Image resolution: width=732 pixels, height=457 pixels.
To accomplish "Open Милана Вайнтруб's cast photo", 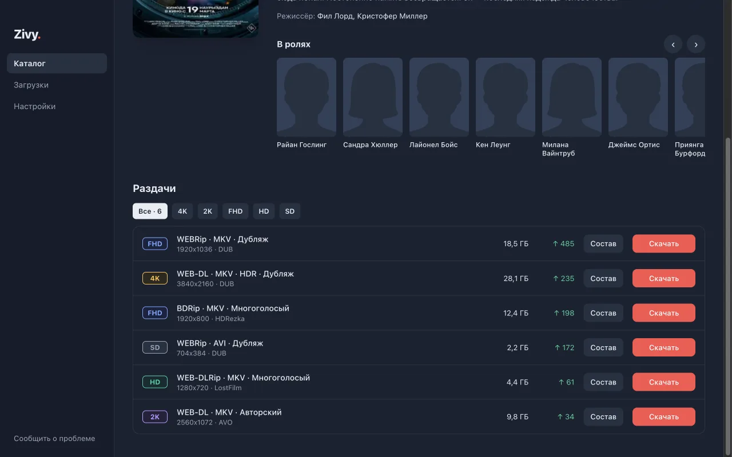I will coord(572,97).
